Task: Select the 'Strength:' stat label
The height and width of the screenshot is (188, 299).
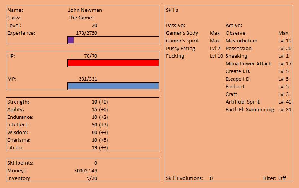Action: click(x=18, y=102)
